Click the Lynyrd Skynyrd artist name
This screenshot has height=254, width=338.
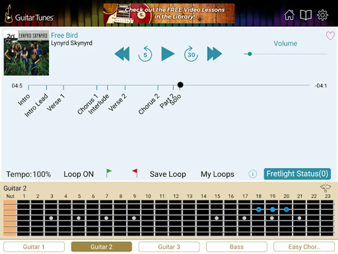pos(72,43)
